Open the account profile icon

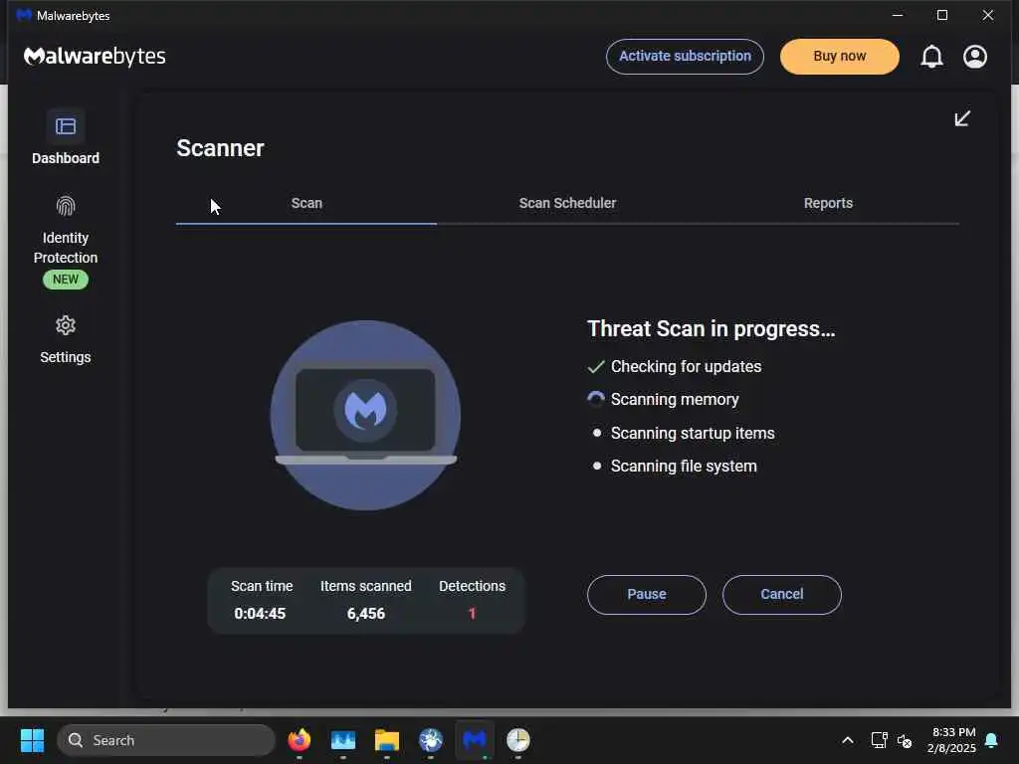(x=975, y=57)
